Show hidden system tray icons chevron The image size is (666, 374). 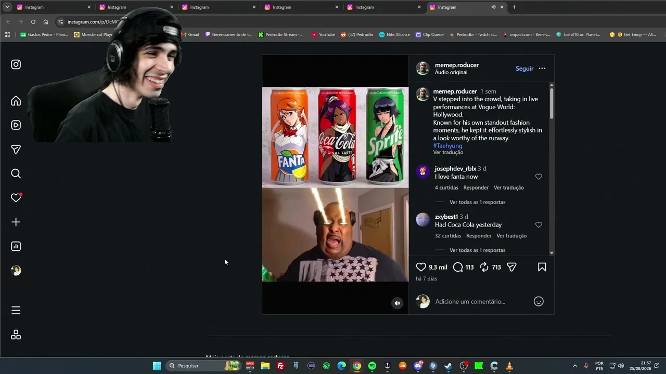tap(575, 366)
